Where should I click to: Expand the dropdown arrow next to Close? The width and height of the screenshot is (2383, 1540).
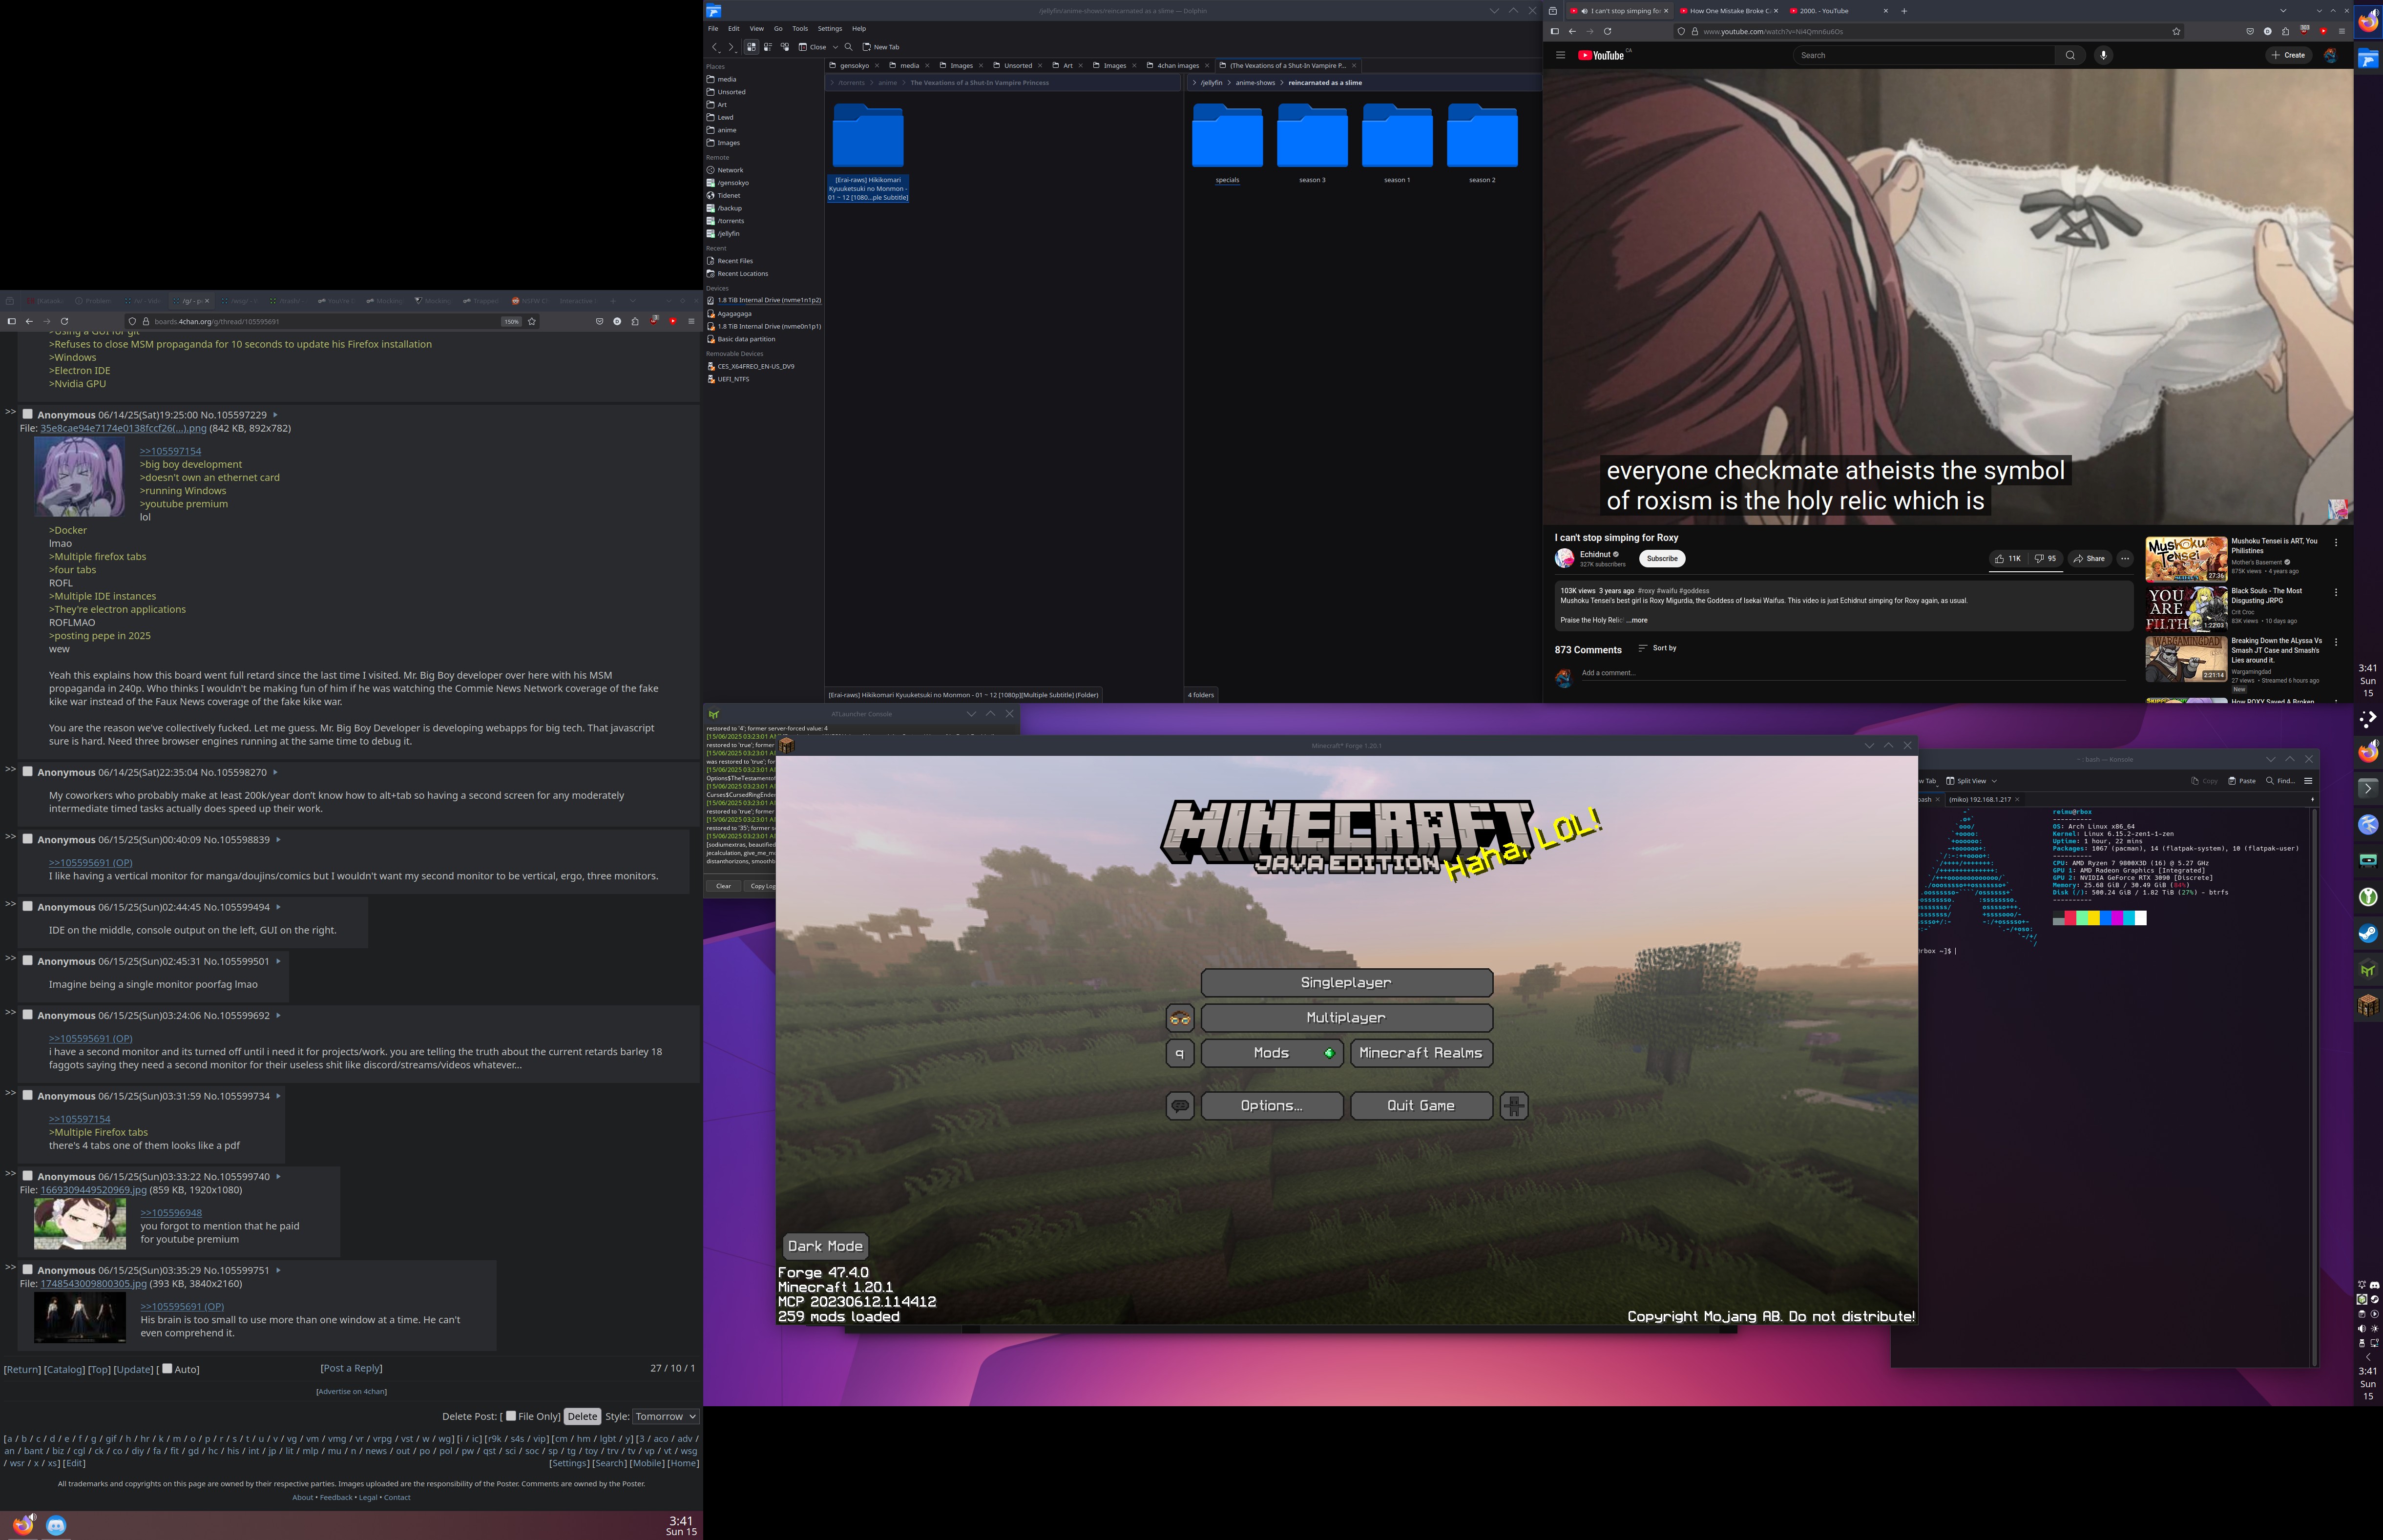coord(835,47)
